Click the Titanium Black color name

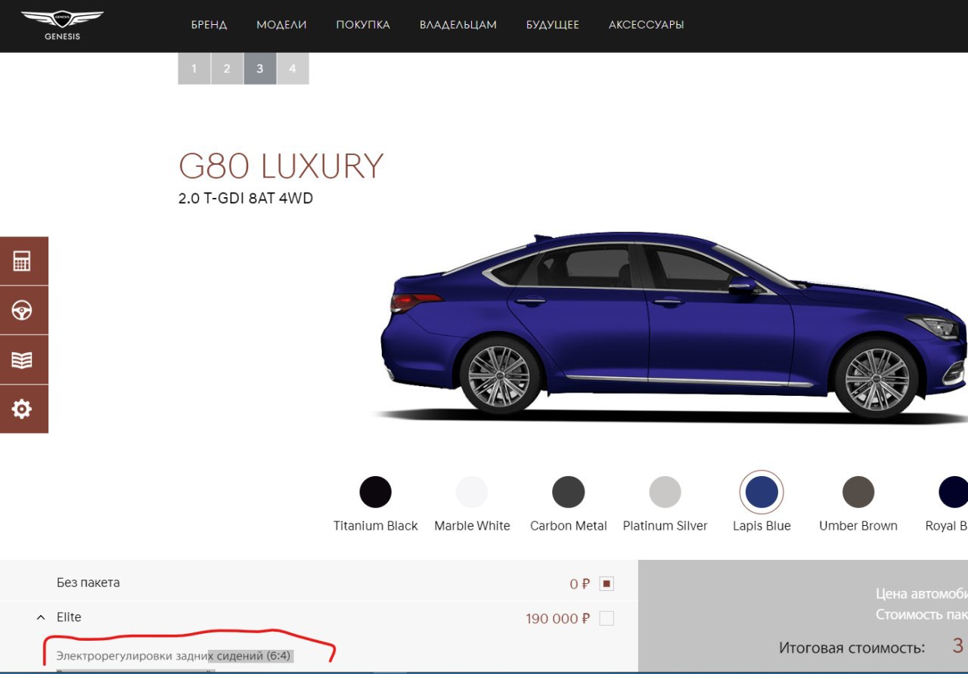(376, 526)
